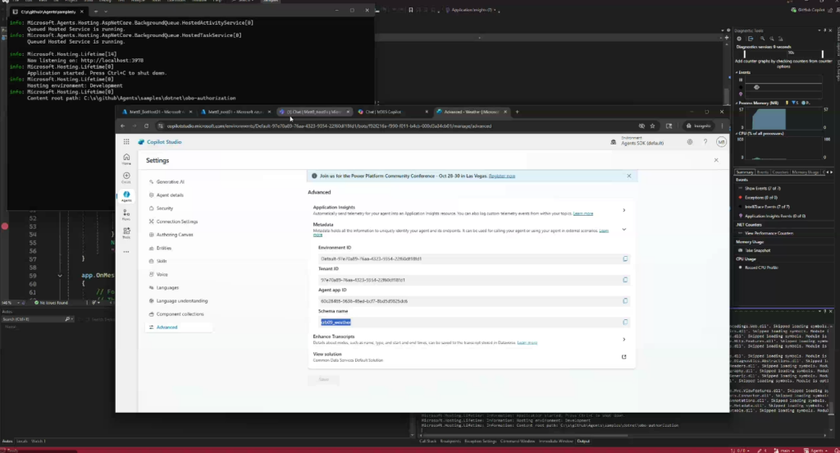Open the Home icon in Copilot Studio sidebar

coord(126,158)
